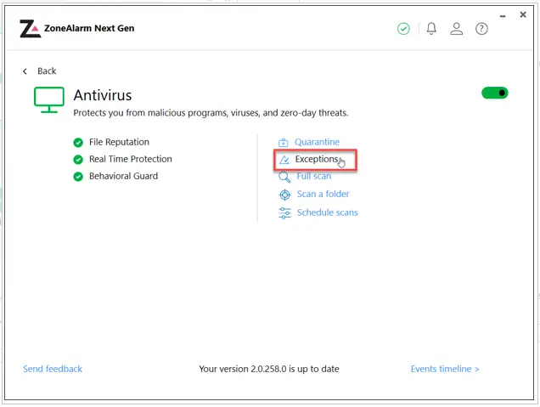Click the Scan a folder target icon
This screenshot has width=540, height=407.
(x=284, y=195)
